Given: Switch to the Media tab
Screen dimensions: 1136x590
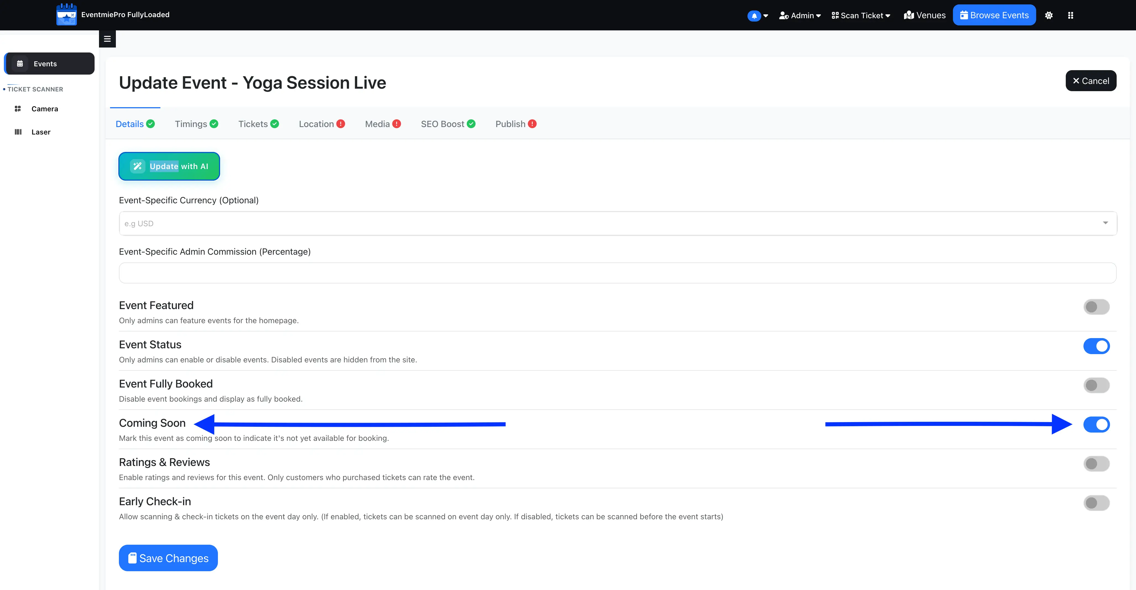Looking at the screenshot, I should 383,124.
